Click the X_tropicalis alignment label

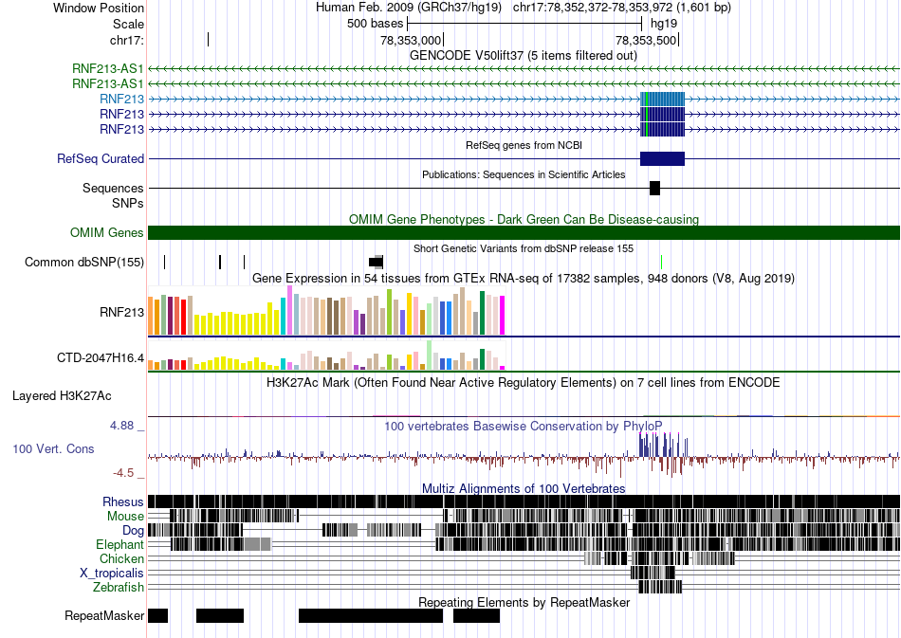tap(112, 574)
